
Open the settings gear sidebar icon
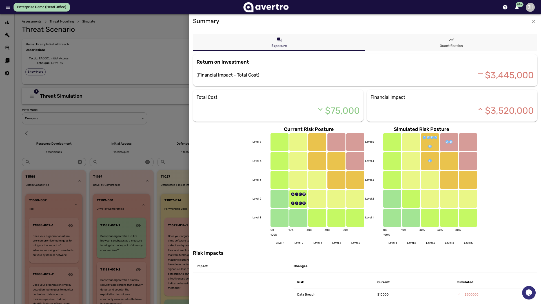pyautogui.click(x=7, y=73)
